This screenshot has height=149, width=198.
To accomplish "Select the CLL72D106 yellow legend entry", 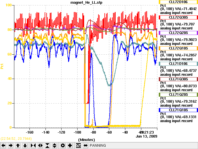I will pyautogui.click(x=178, y=2).
